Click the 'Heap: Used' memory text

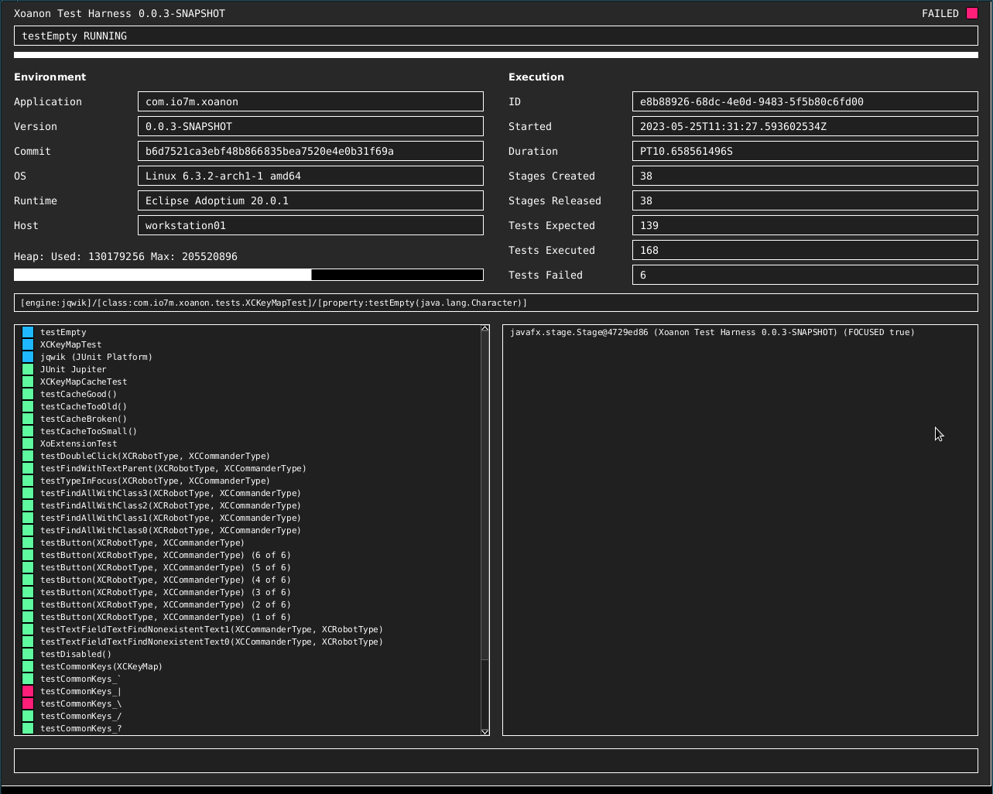(x=125, y=256)
